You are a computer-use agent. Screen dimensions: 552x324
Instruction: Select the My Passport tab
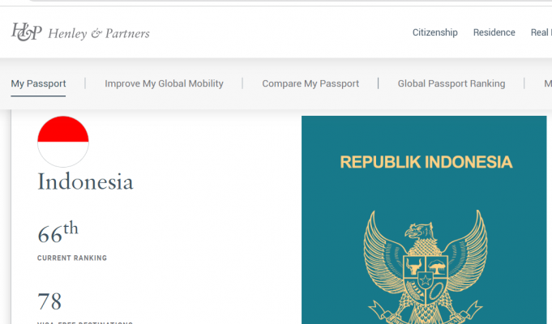(x=38, y=83)
